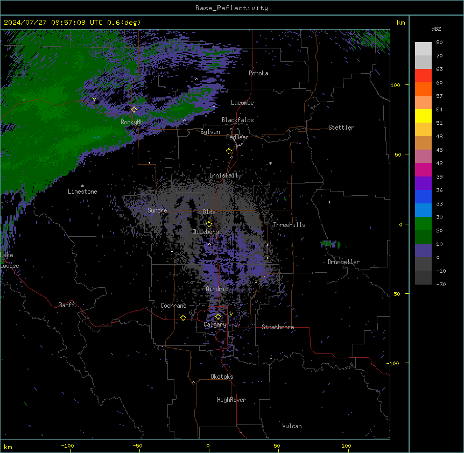Click the Calgary city label
This screenshot has width=464, height=453.
[215, 324]
